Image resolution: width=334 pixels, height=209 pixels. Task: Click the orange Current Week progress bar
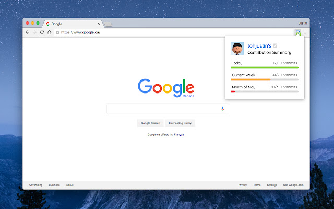[x=250, y=80]
